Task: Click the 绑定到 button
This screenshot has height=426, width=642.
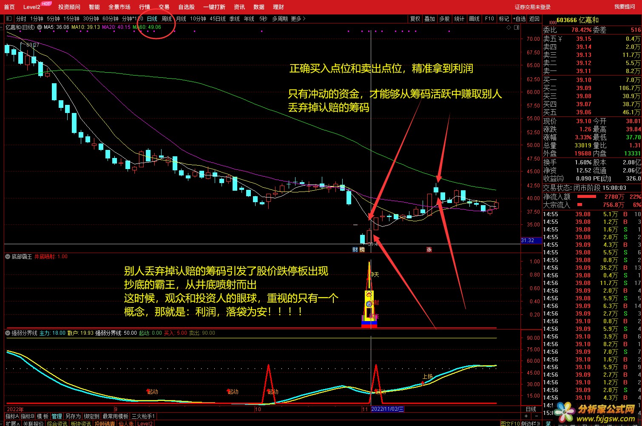Action: click(91, 416)
